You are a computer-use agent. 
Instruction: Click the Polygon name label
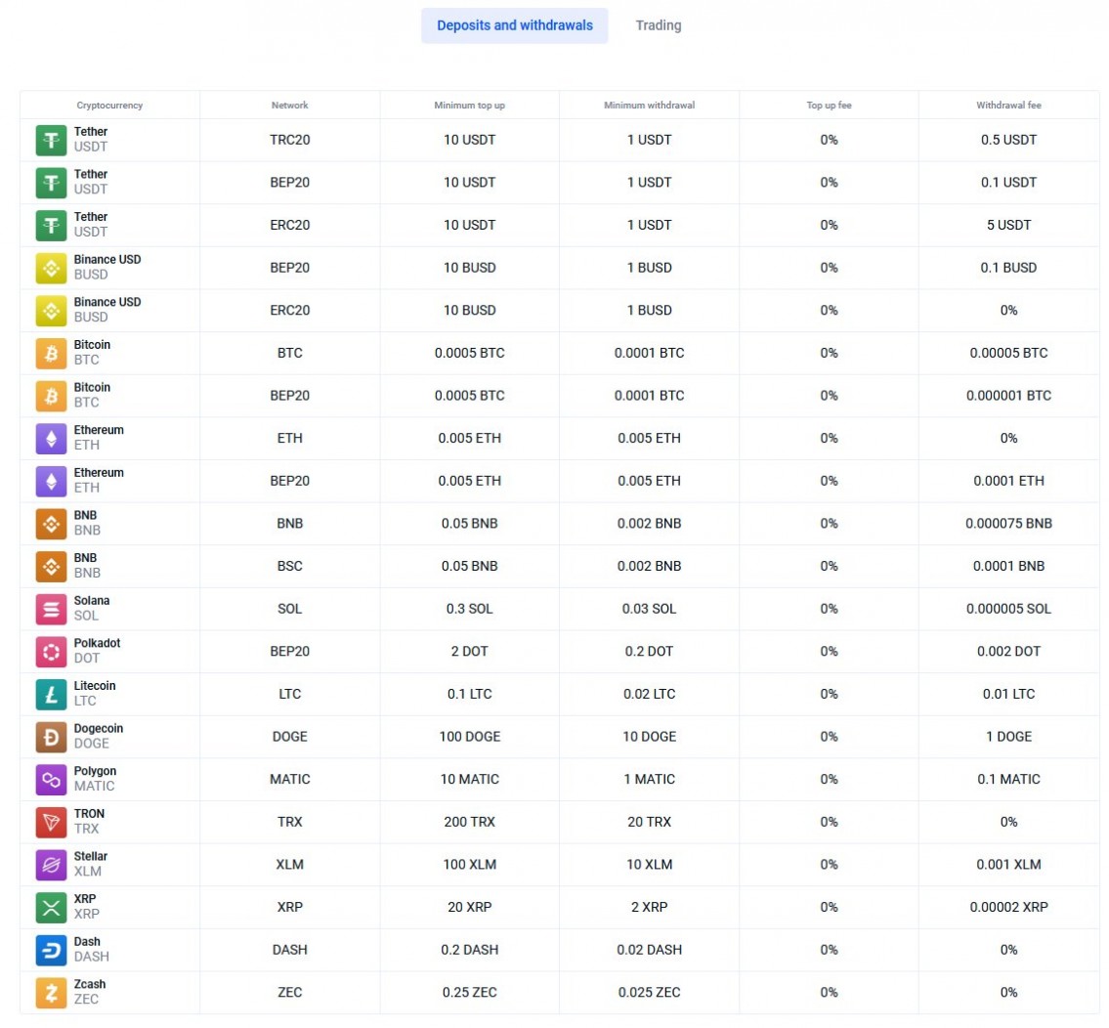coord(95,771)
